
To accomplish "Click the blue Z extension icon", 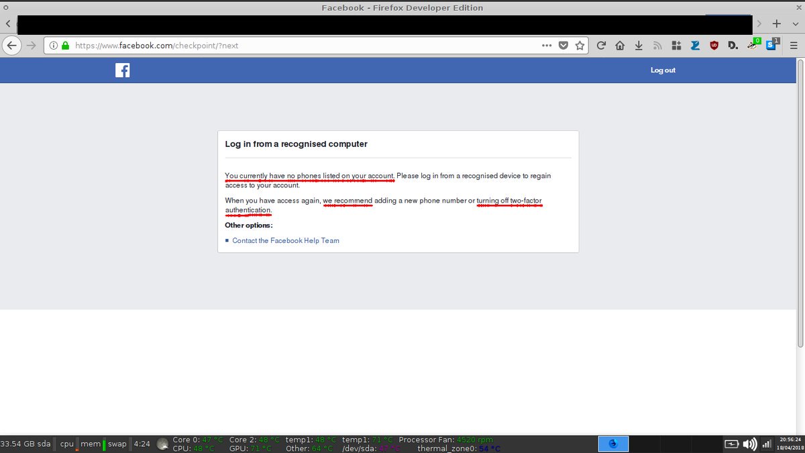I will pyautogui.click(x=695, y=46).
